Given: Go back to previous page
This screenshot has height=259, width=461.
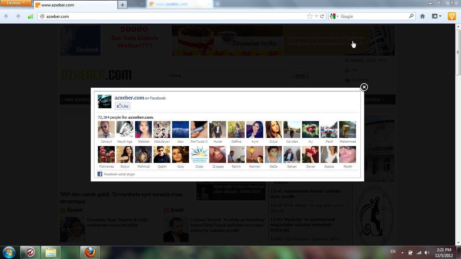Looking at the screenshot, I should (6, 16).
